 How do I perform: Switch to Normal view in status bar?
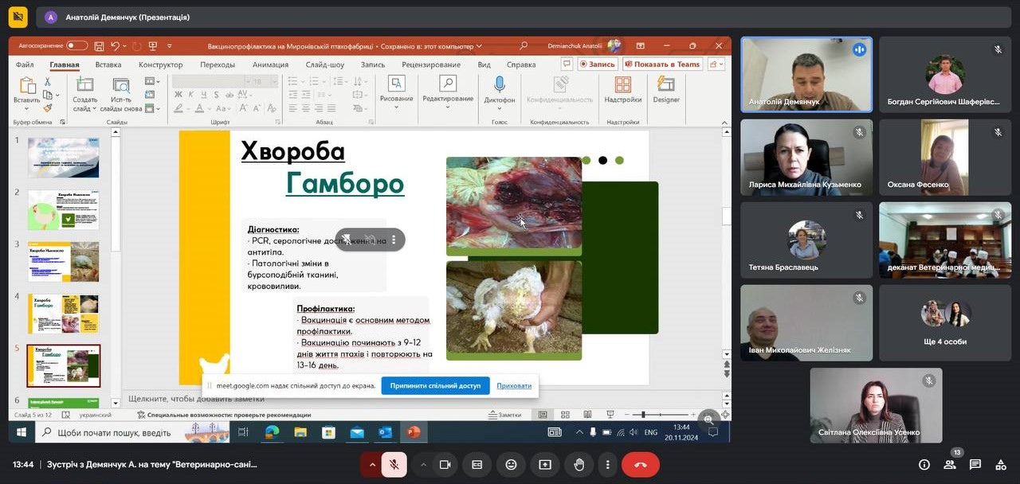(x=543, y=415)
